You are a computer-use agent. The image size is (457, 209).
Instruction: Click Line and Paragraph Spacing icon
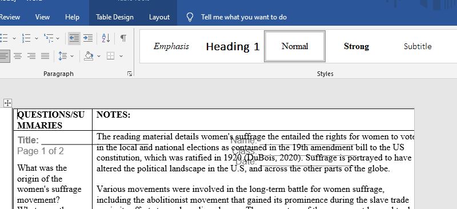62,55
